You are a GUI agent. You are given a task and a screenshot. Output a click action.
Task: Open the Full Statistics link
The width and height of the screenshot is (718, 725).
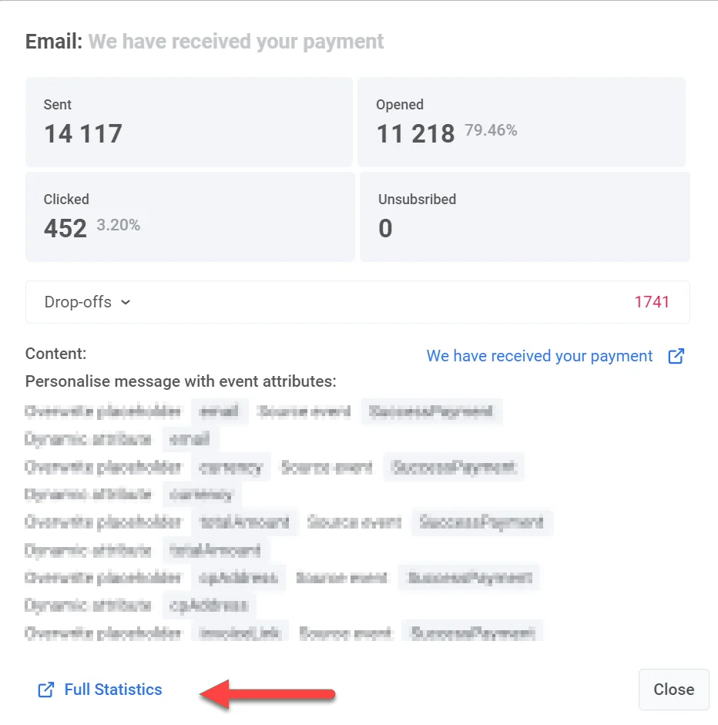coord(113,690)
